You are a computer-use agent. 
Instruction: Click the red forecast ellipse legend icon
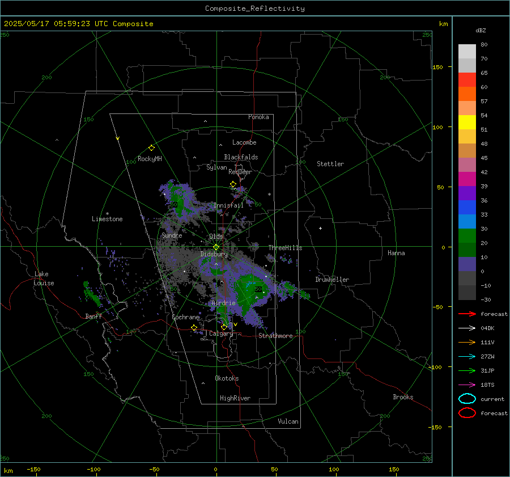click(x=467, y=413)
